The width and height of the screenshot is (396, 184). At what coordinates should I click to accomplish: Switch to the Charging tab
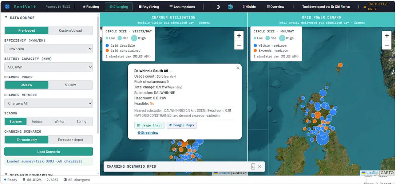point(118,7)
